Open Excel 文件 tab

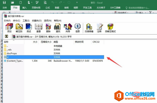[5, 8]
